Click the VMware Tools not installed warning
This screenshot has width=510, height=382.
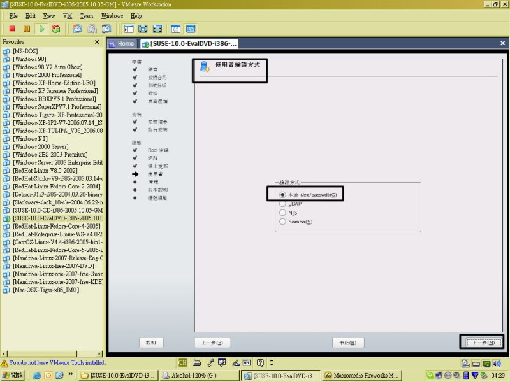point(54,362)
